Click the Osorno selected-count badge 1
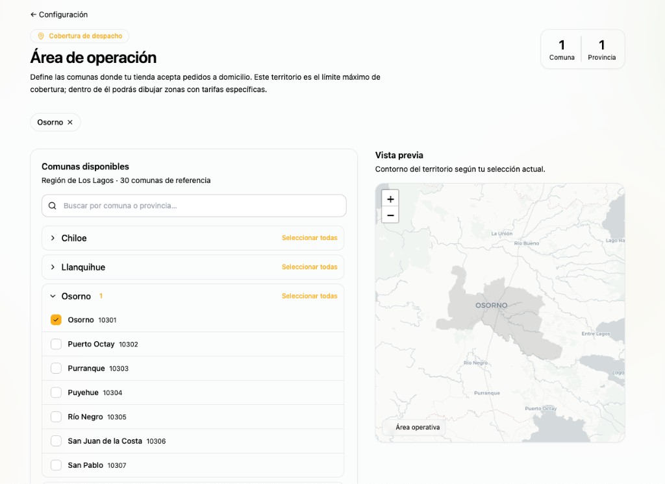 click(x=101, y=296)
